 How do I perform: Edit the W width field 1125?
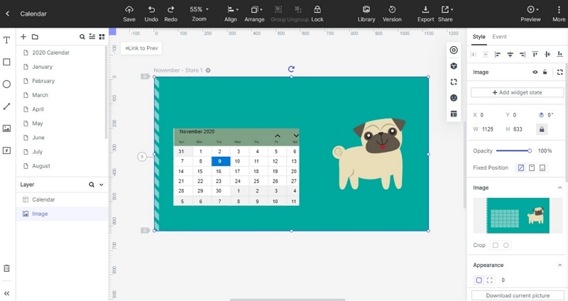coord(488,129)
